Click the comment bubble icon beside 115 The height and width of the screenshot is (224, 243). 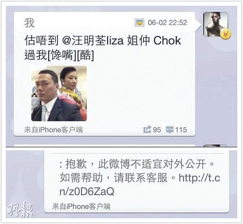pos(170,130)
